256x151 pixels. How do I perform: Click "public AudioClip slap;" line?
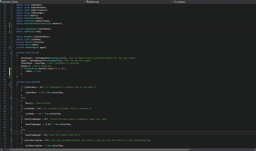pyautogui.click(x=29, y=31)
